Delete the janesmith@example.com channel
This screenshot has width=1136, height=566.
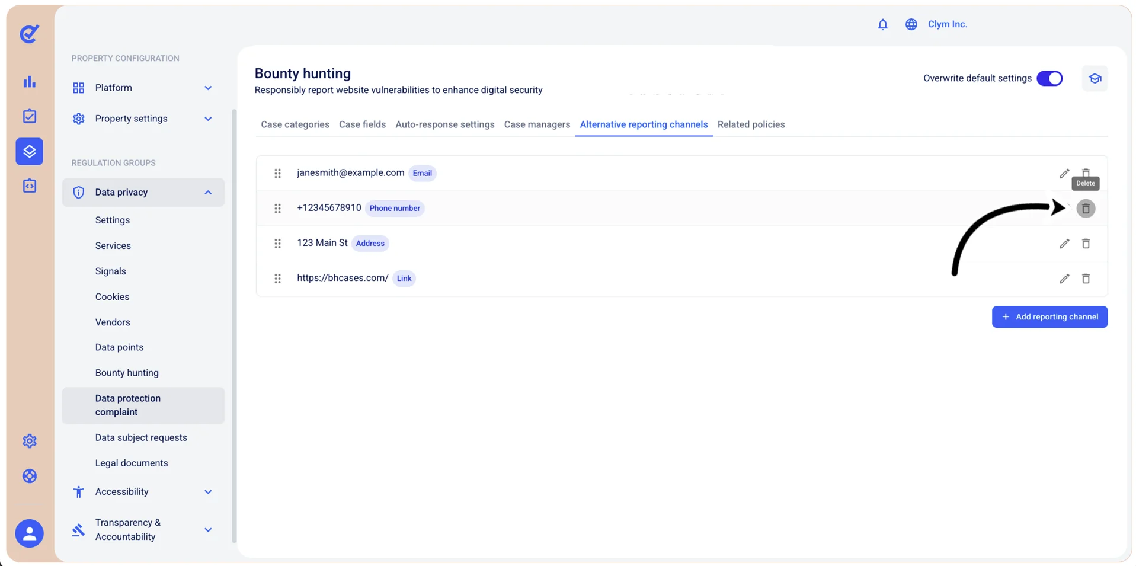coord(1086,172)
